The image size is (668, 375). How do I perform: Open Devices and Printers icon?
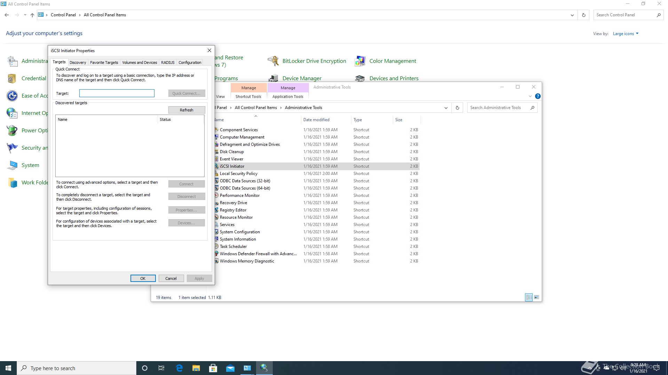coord(360,78)
